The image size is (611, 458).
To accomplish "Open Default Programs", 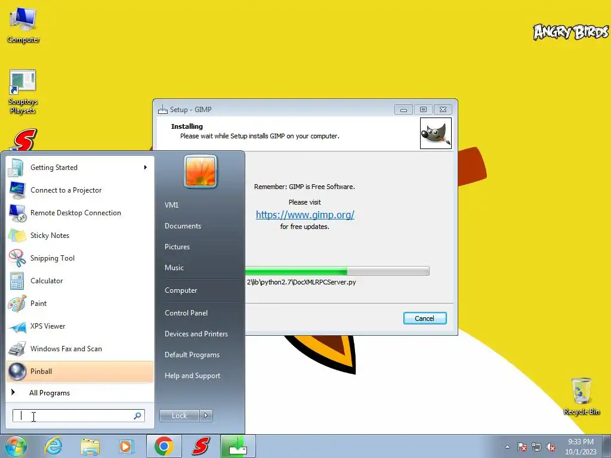I will (192, 355).
